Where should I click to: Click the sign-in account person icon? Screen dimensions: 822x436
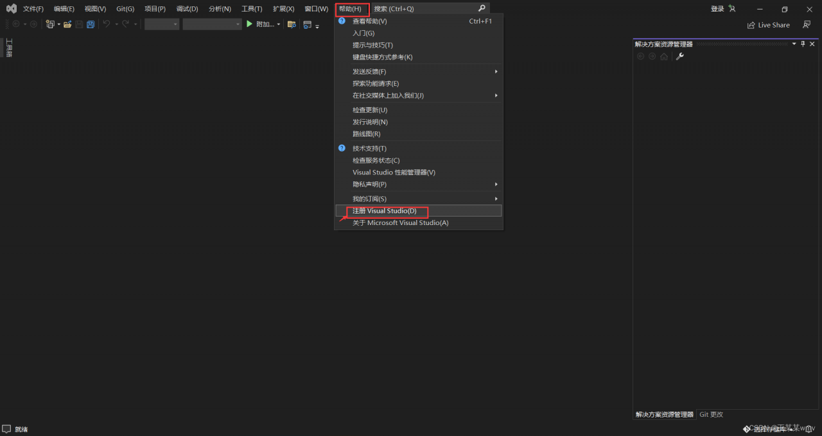(732, 9)
